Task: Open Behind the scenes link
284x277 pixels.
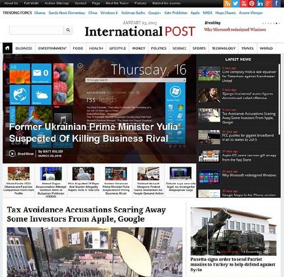Action: click(167, 3)
